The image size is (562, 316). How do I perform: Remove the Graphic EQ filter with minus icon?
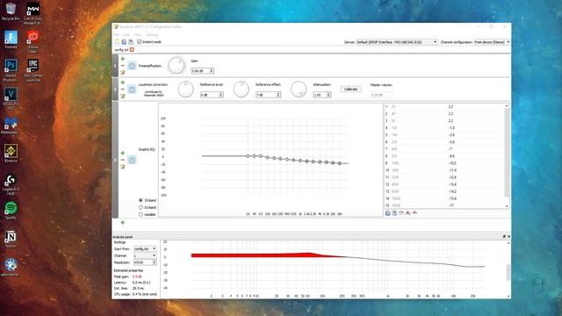[123, 160]
